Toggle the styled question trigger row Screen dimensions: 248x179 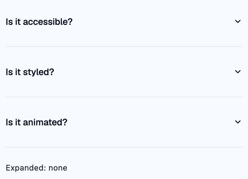point(124,72)
